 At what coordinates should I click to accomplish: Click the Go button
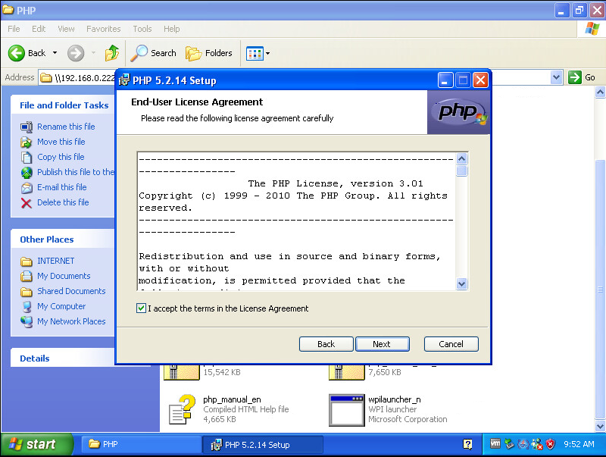coord(582,77)
